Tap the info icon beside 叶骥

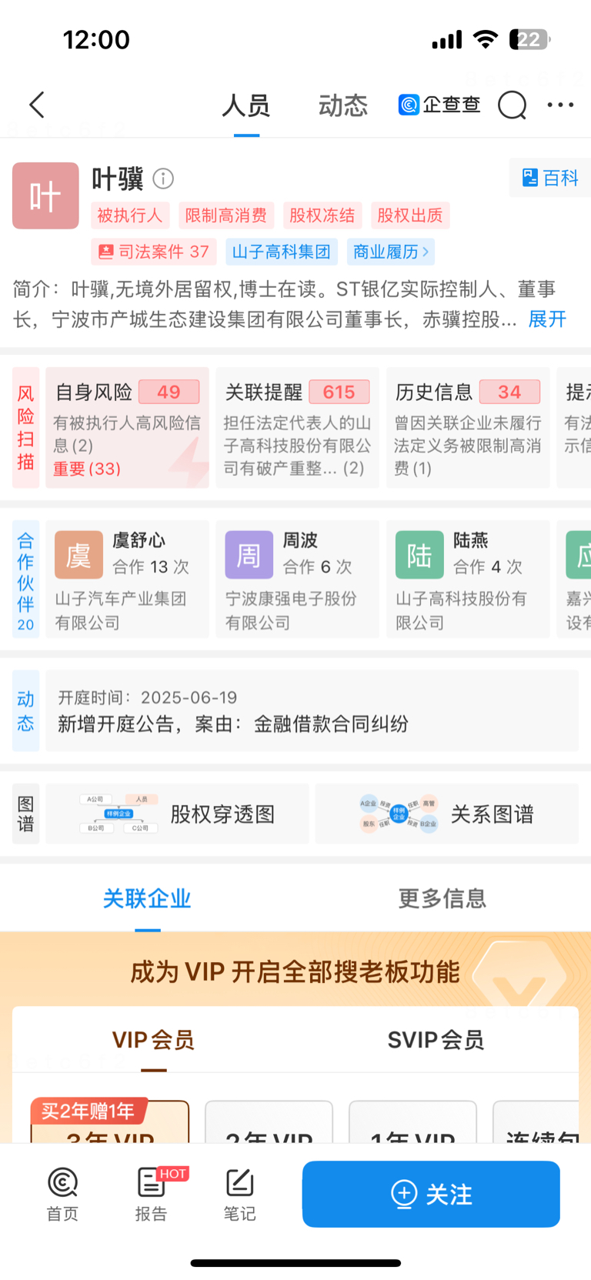[x=163, y=179]
